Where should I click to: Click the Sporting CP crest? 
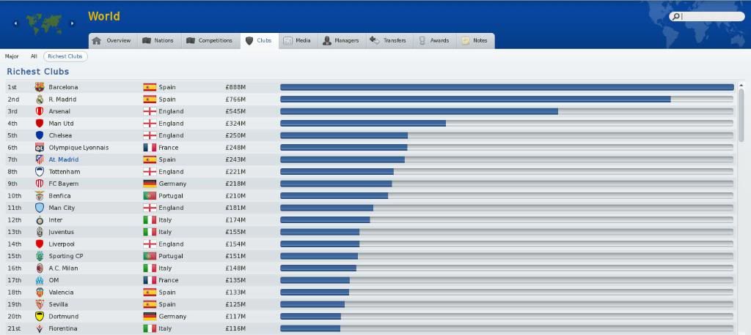point(40,256)
